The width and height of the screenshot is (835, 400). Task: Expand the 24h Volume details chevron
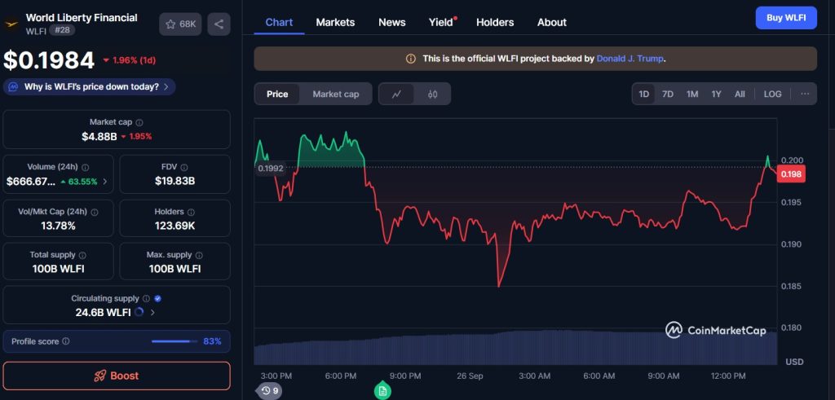point(104,181)
